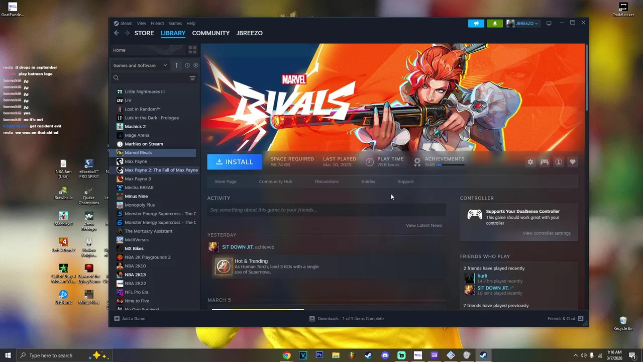643x362 pixels.
Task: Open Brawlhalla desktop shortcut
Action: point(63,194)
